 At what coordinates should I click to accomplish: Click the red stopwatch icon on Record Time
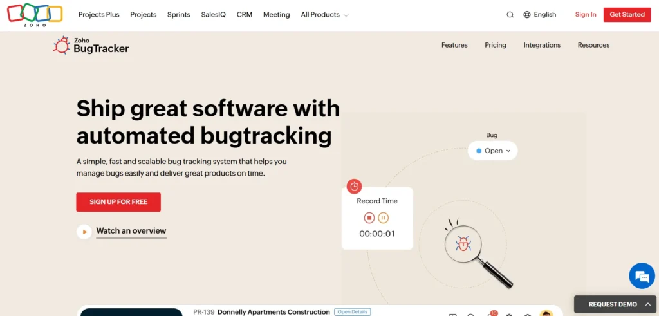coord(355,186)
